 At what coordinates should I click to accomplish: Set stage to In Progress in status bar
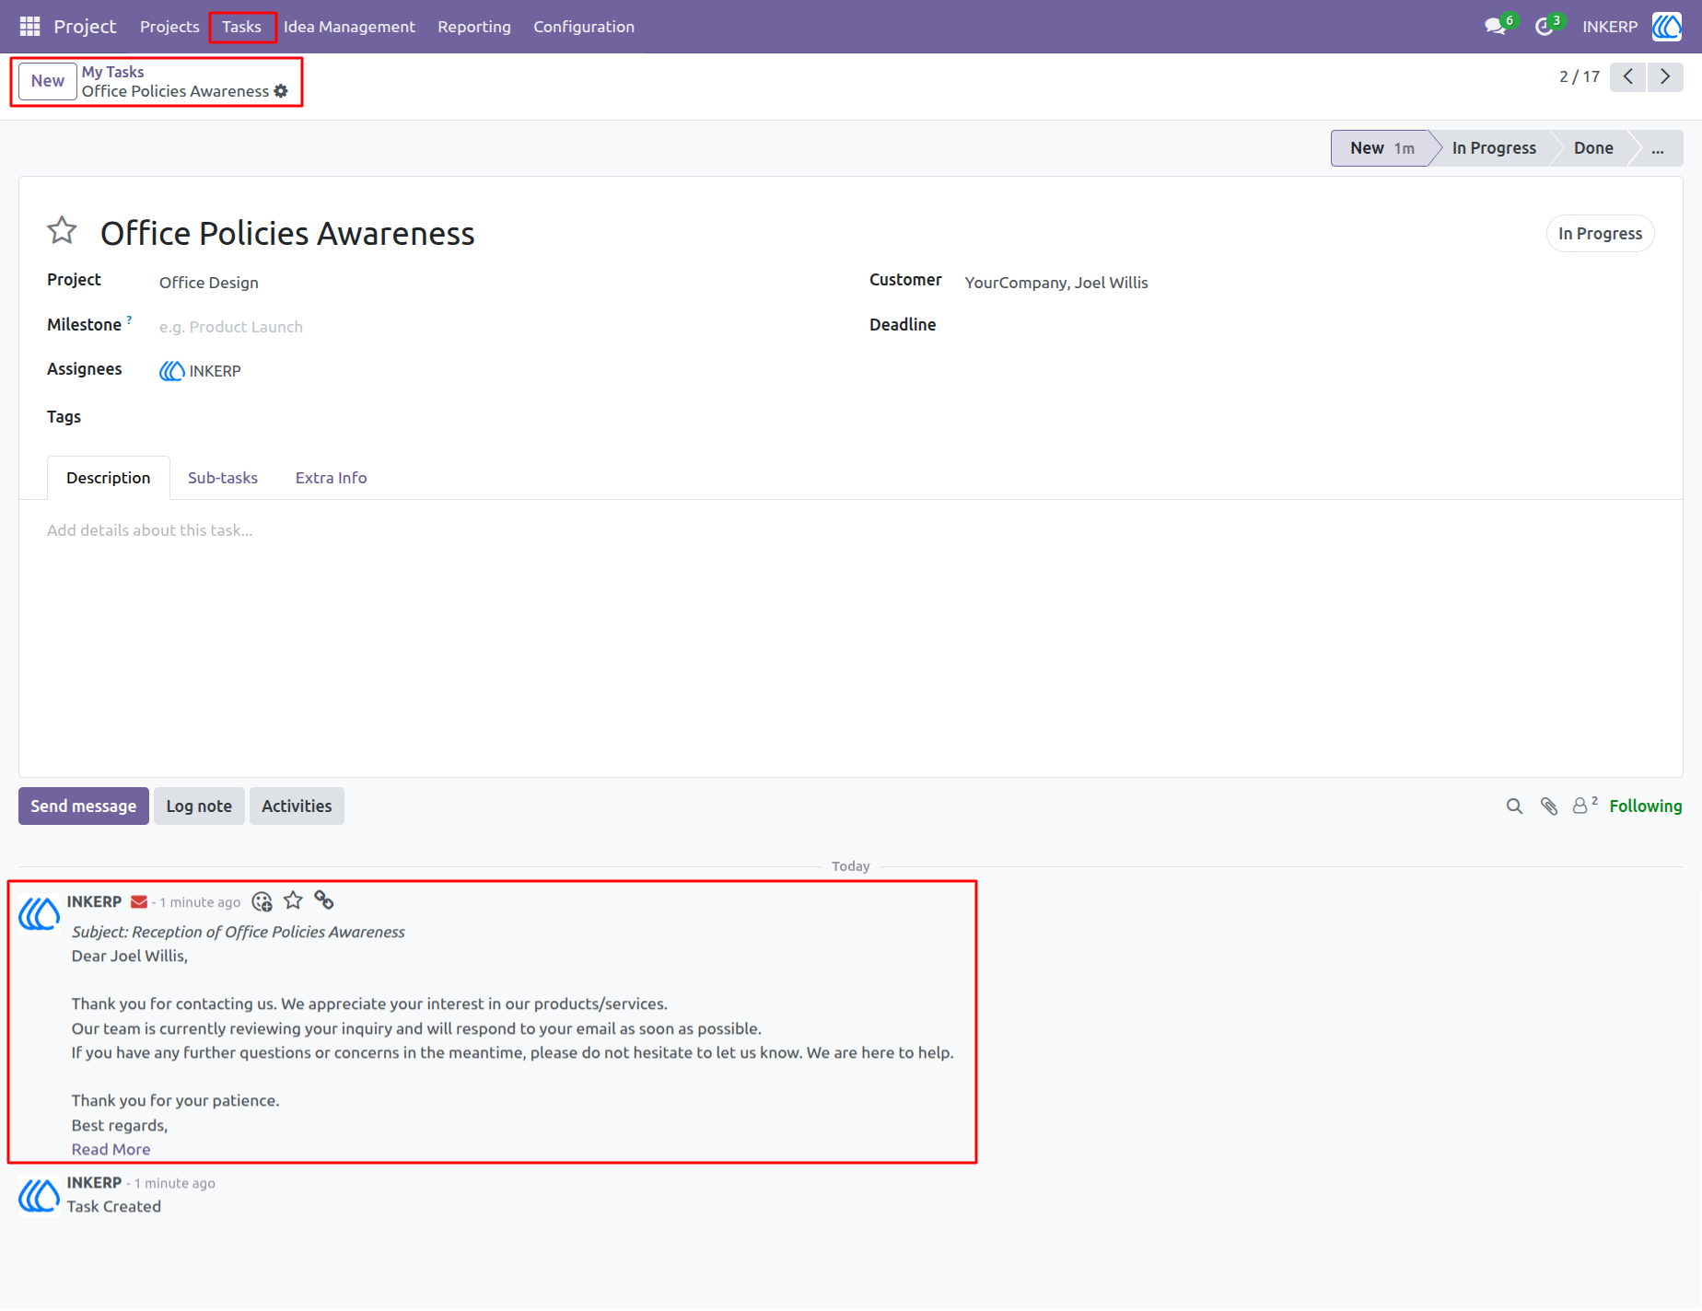coord(1494,148)
